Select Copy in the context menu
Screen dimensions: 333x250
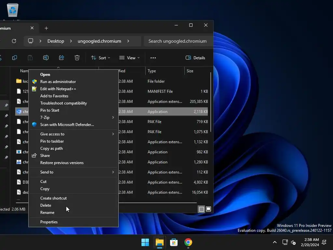click(x=73, y=189)
